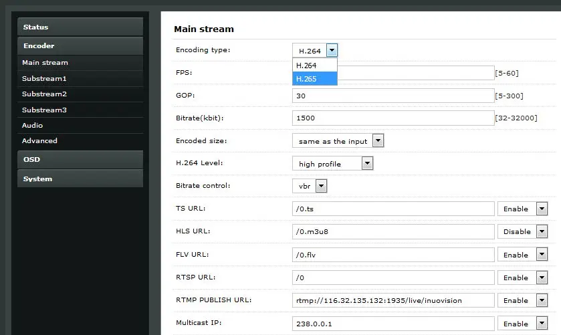561x335 pixels.
Task: Open the RTMP PUBLISH Enable dropdown
Action: tap(523, 301)
